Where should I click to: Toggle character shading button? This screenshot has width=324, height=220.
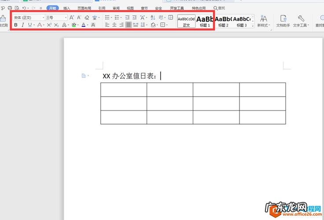[x=93, y=25]
